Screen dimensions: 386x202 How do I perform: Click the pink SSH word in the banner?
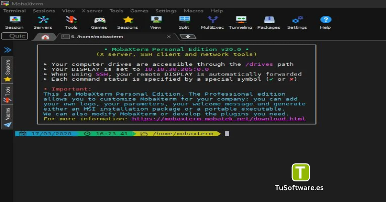[102, 74]
